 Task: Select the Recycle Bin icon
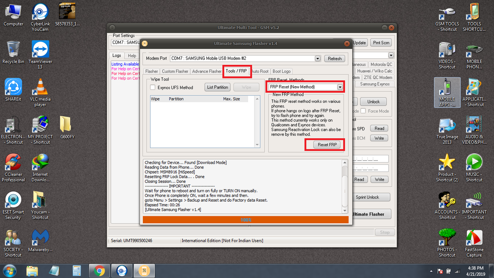pyautogui.click(x=14, y=52)
